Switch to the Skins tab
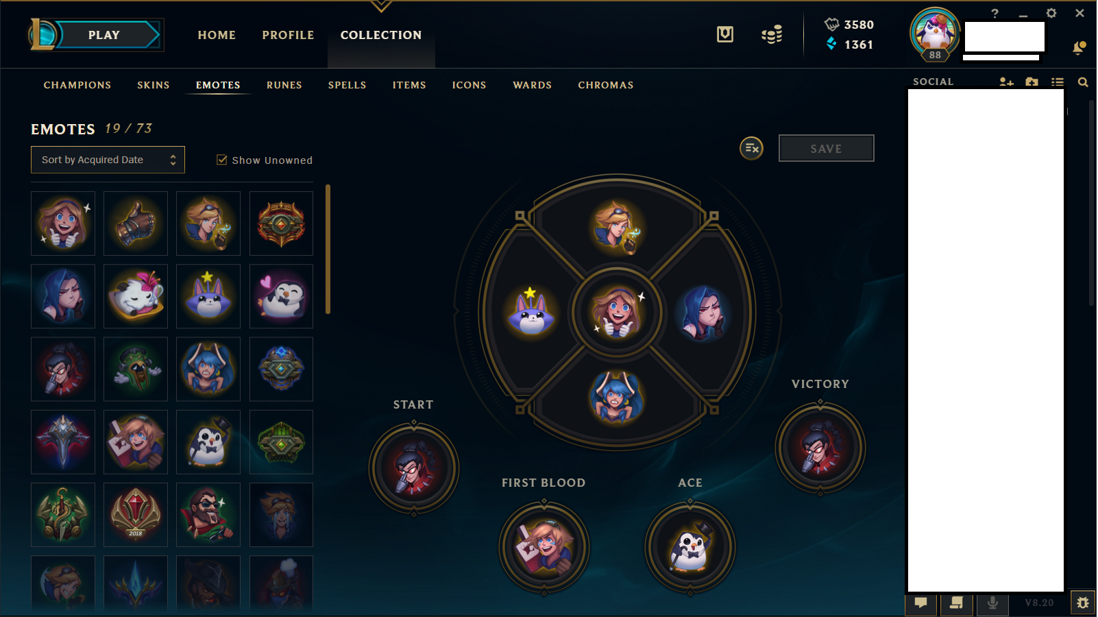Viewport: 1098px width, 617px height. [x=153, y=85]
